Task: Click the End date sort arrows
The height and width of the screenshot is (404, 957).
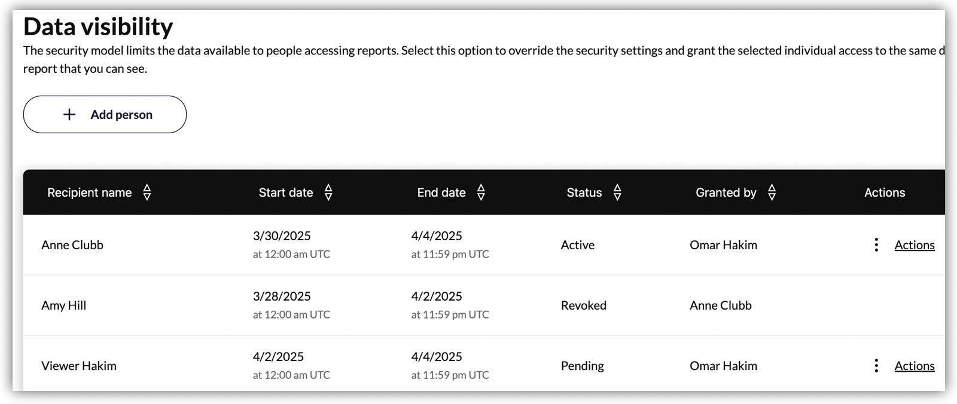Action: pyautogui.click(x=481, y=192)
